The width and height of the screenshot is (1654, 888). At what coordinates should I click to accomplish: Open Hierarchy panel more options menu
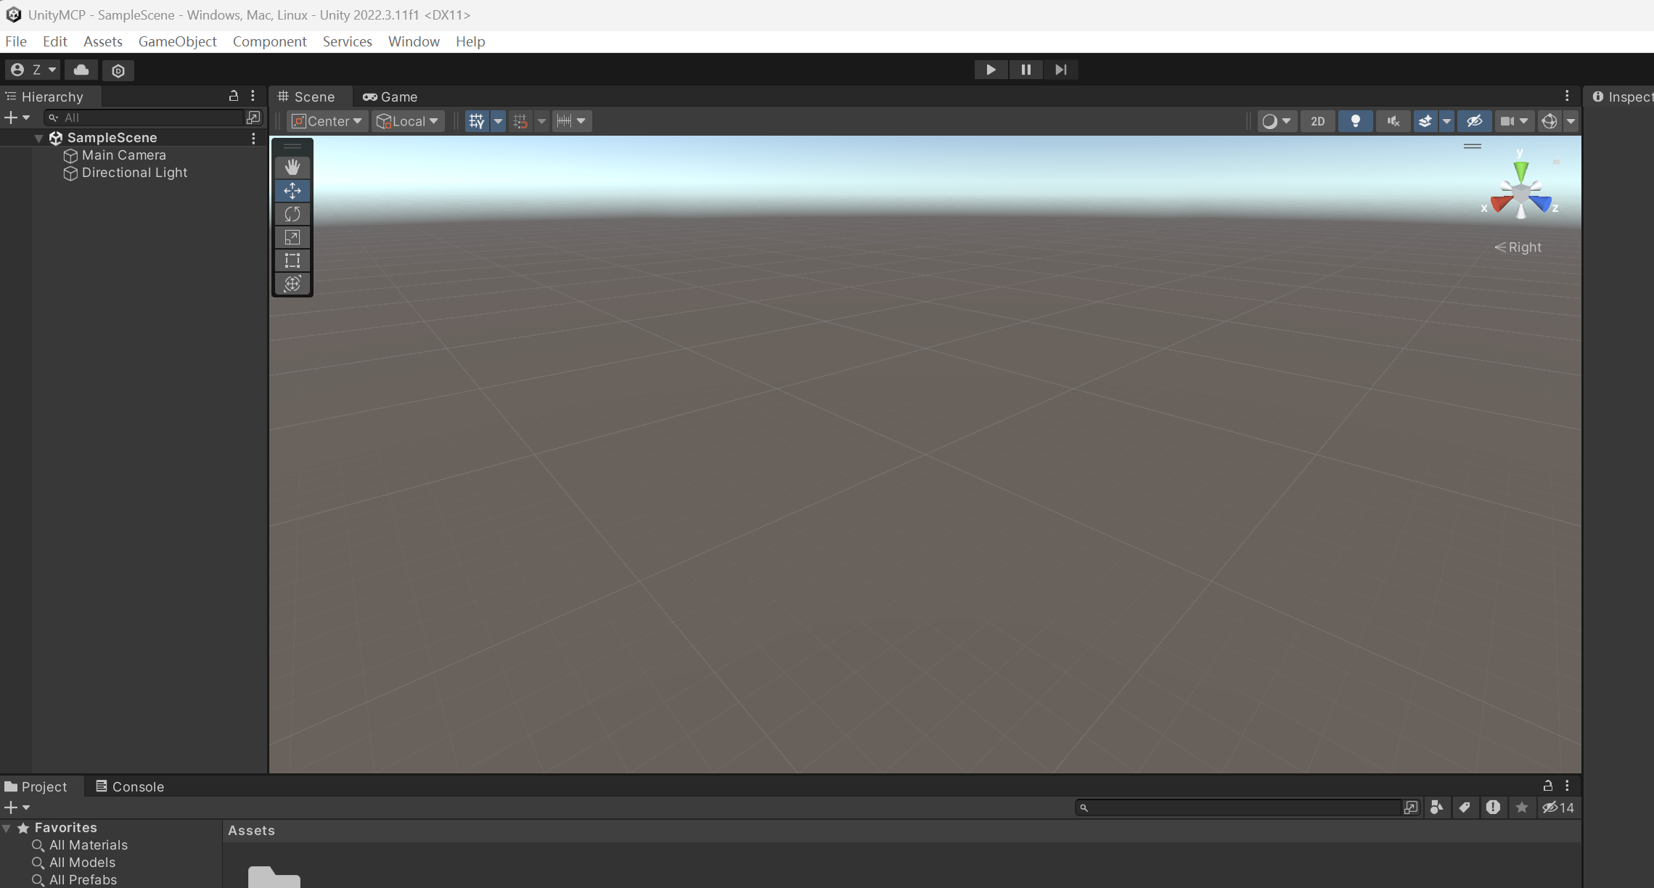[x=253, y=96]
